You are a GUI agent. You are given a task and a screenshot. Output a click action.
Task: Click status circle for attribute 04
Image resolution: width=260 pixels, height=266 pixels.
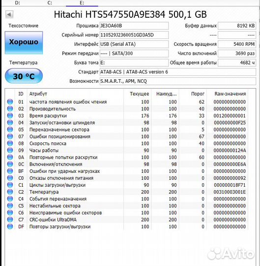pyautogui.click(x=10, y=123)
